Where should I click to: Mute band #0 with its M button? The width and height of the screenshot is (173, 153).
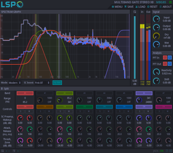click(29, 111)
